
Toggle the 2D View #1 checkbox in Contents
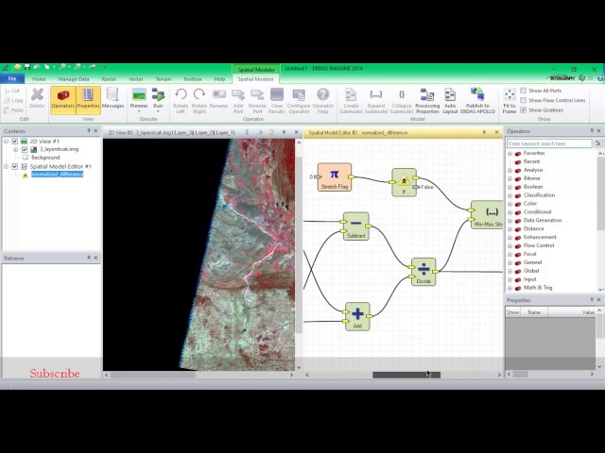[x=15, y=142]
